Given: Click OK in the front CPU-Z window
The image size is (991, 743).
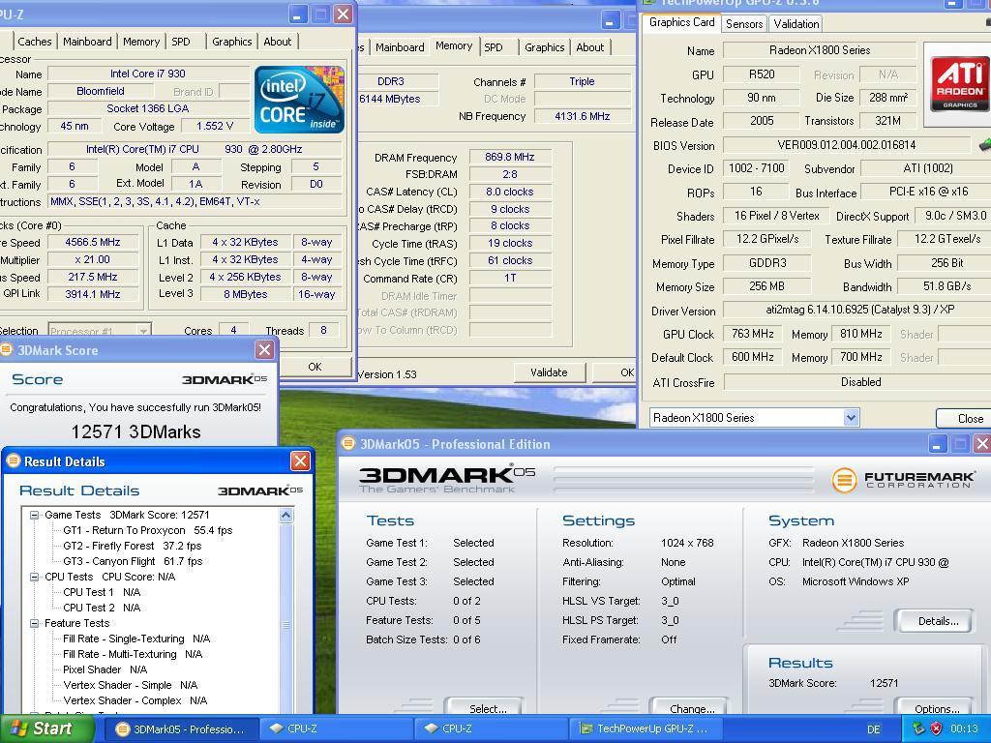Looking at the screenshot, I should [x=315, y=367].
